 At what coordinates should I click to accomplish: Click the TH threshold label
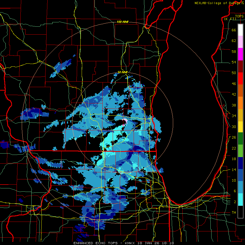(234, 213)
